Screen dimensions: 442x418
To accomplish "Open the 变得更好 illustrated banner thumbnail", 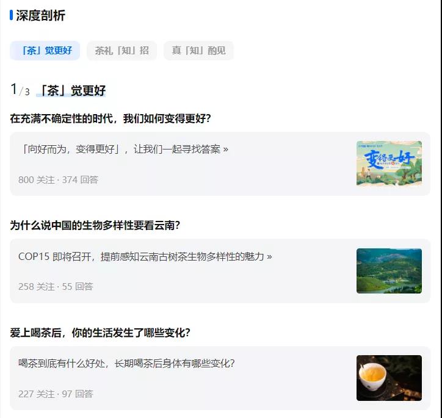I will pos(389,164).
